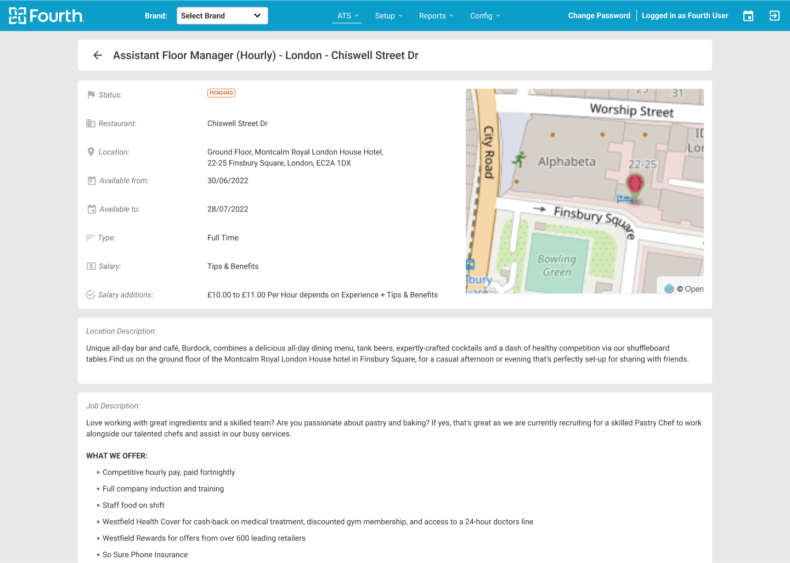Click the Bowling Green area on map

click(x=557, y=265)
